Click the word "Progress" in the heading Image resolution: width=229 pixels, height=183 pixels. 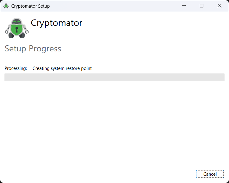pos(45,49)
